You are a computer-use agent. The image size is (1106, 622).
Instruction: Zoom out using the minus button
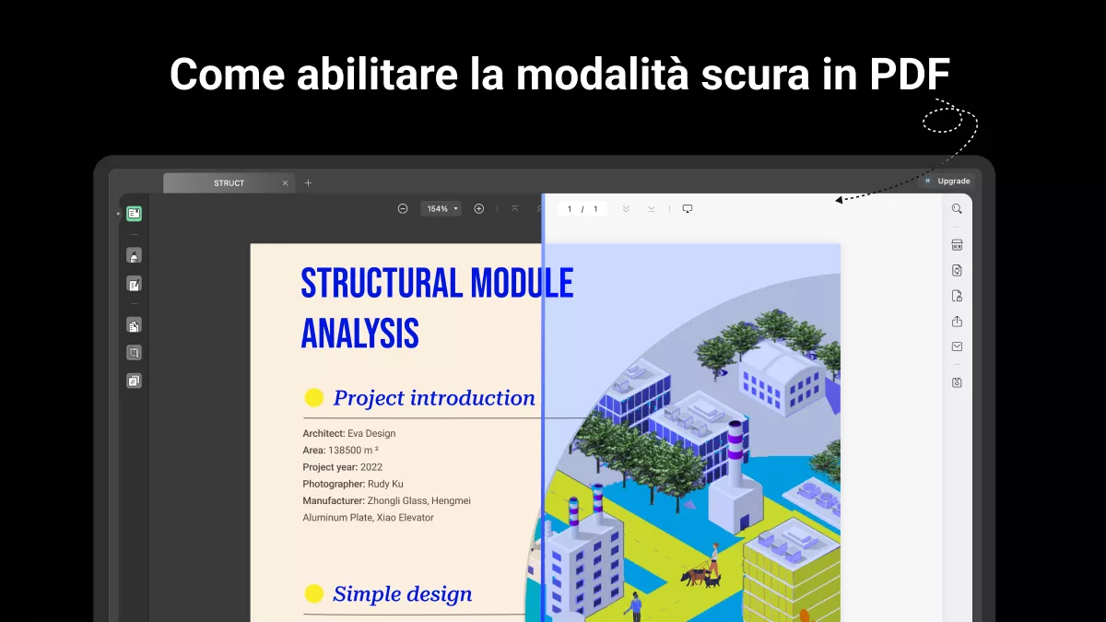pos(403,208)
